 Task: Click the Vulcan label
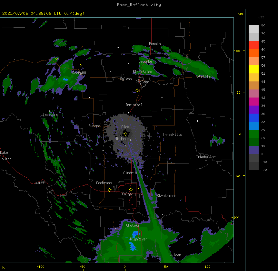coord(175,255)
